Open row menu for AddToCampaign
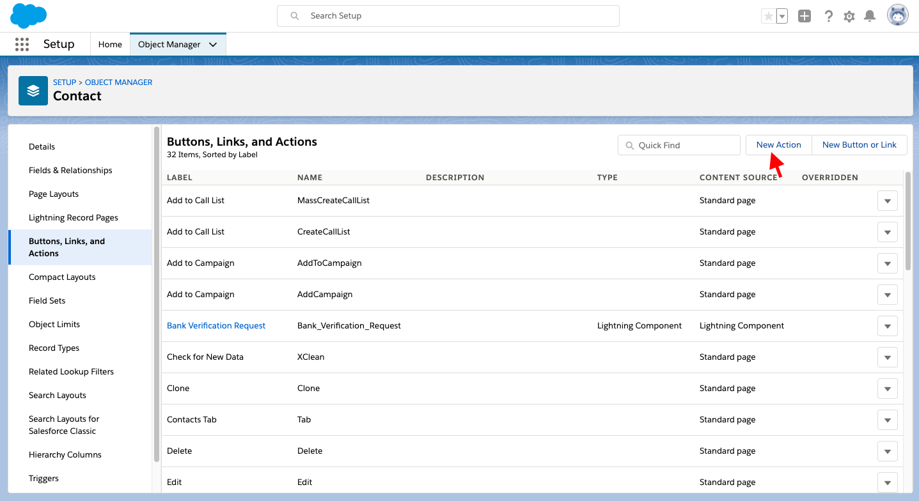The image size is (919, 501). tap(887, 263)
